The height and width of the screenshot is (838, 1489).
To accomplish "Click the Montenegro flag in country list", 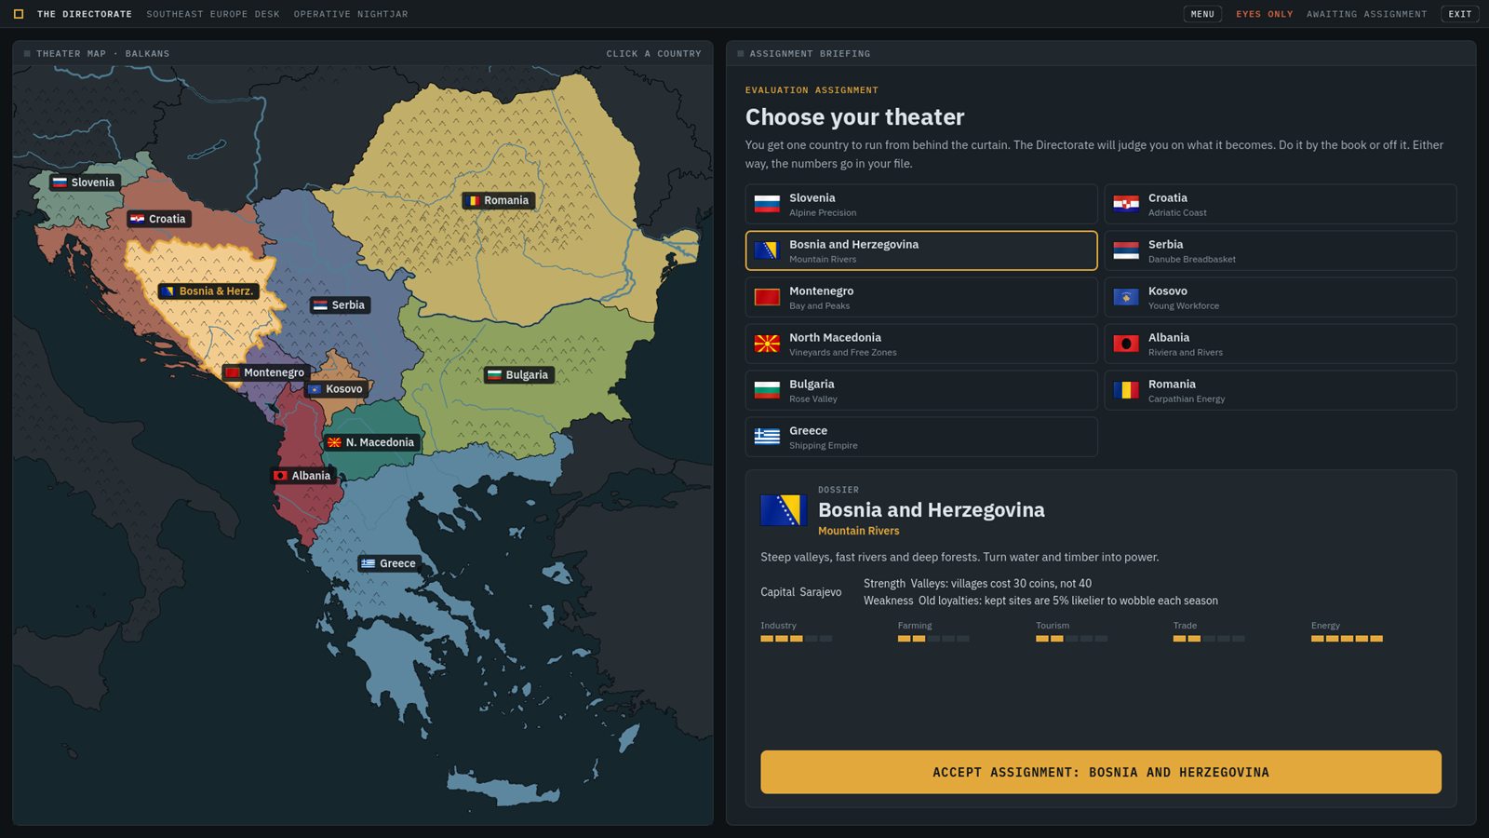I will tap(767, 297).
